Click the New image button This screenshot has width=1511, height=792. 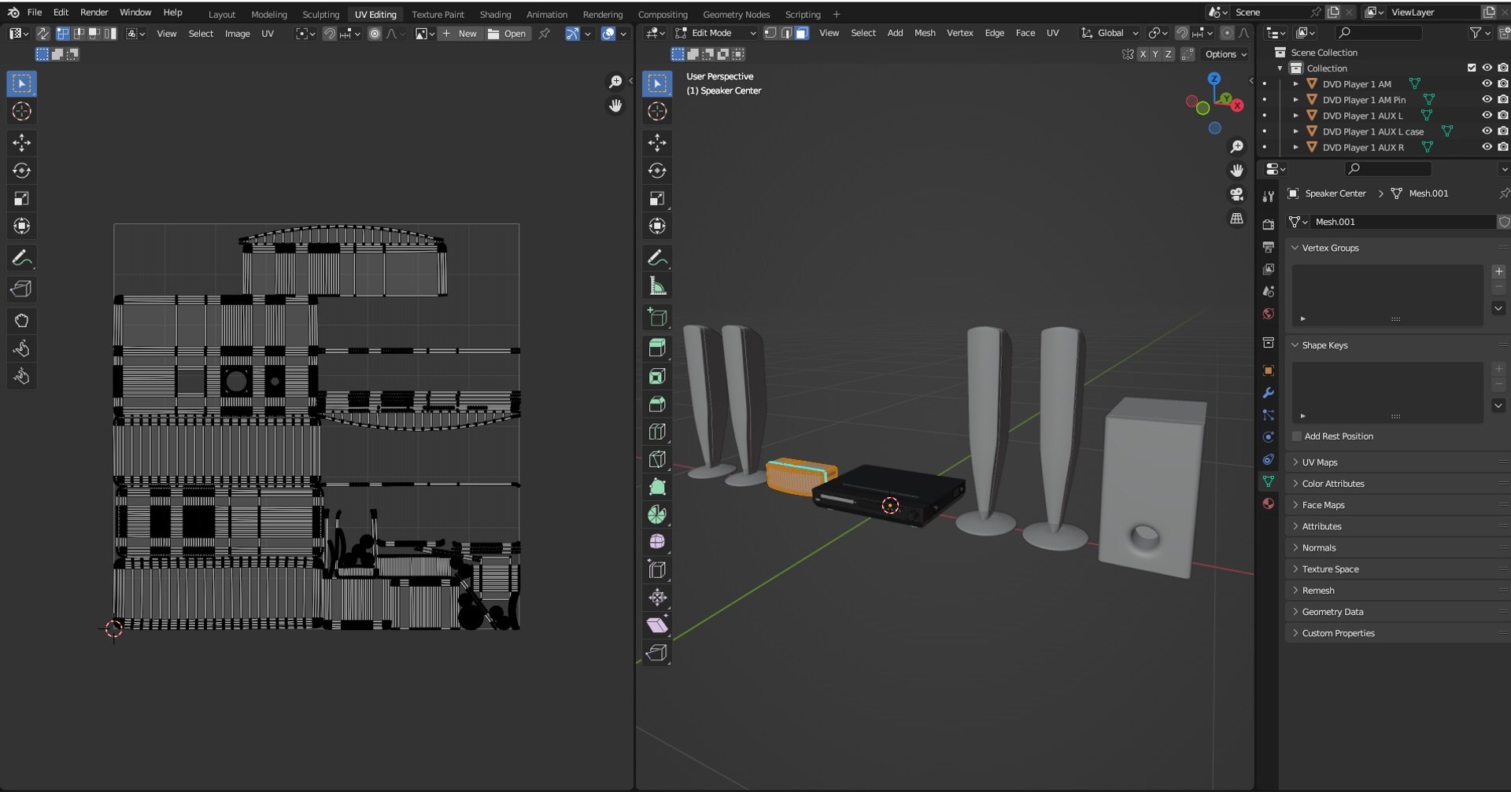pyautogui.click(x=460, y=34)
